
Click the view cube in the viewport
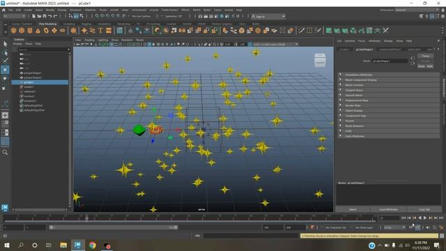(320, 61)
